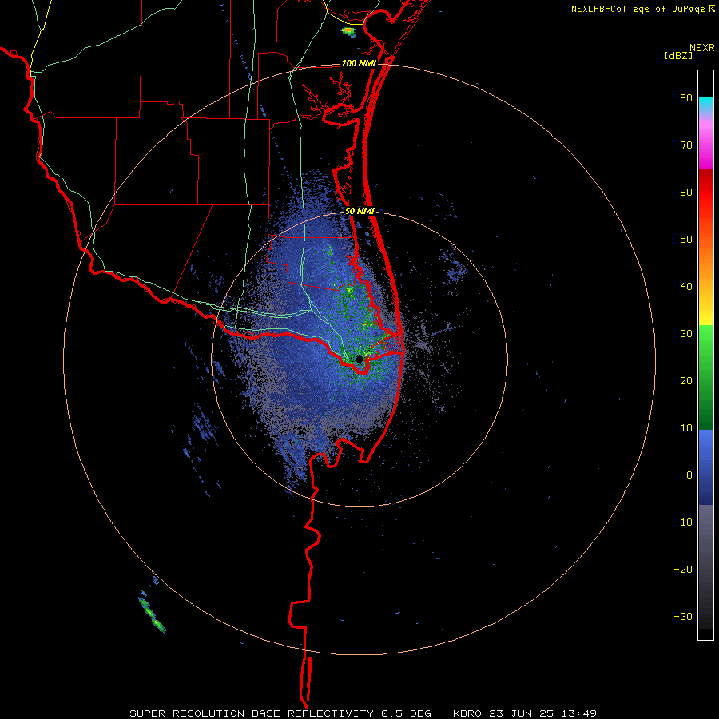This screenshot has height=719, width=719.
Task: Click the 30 dBZ legend value
Action: (686, 334)
